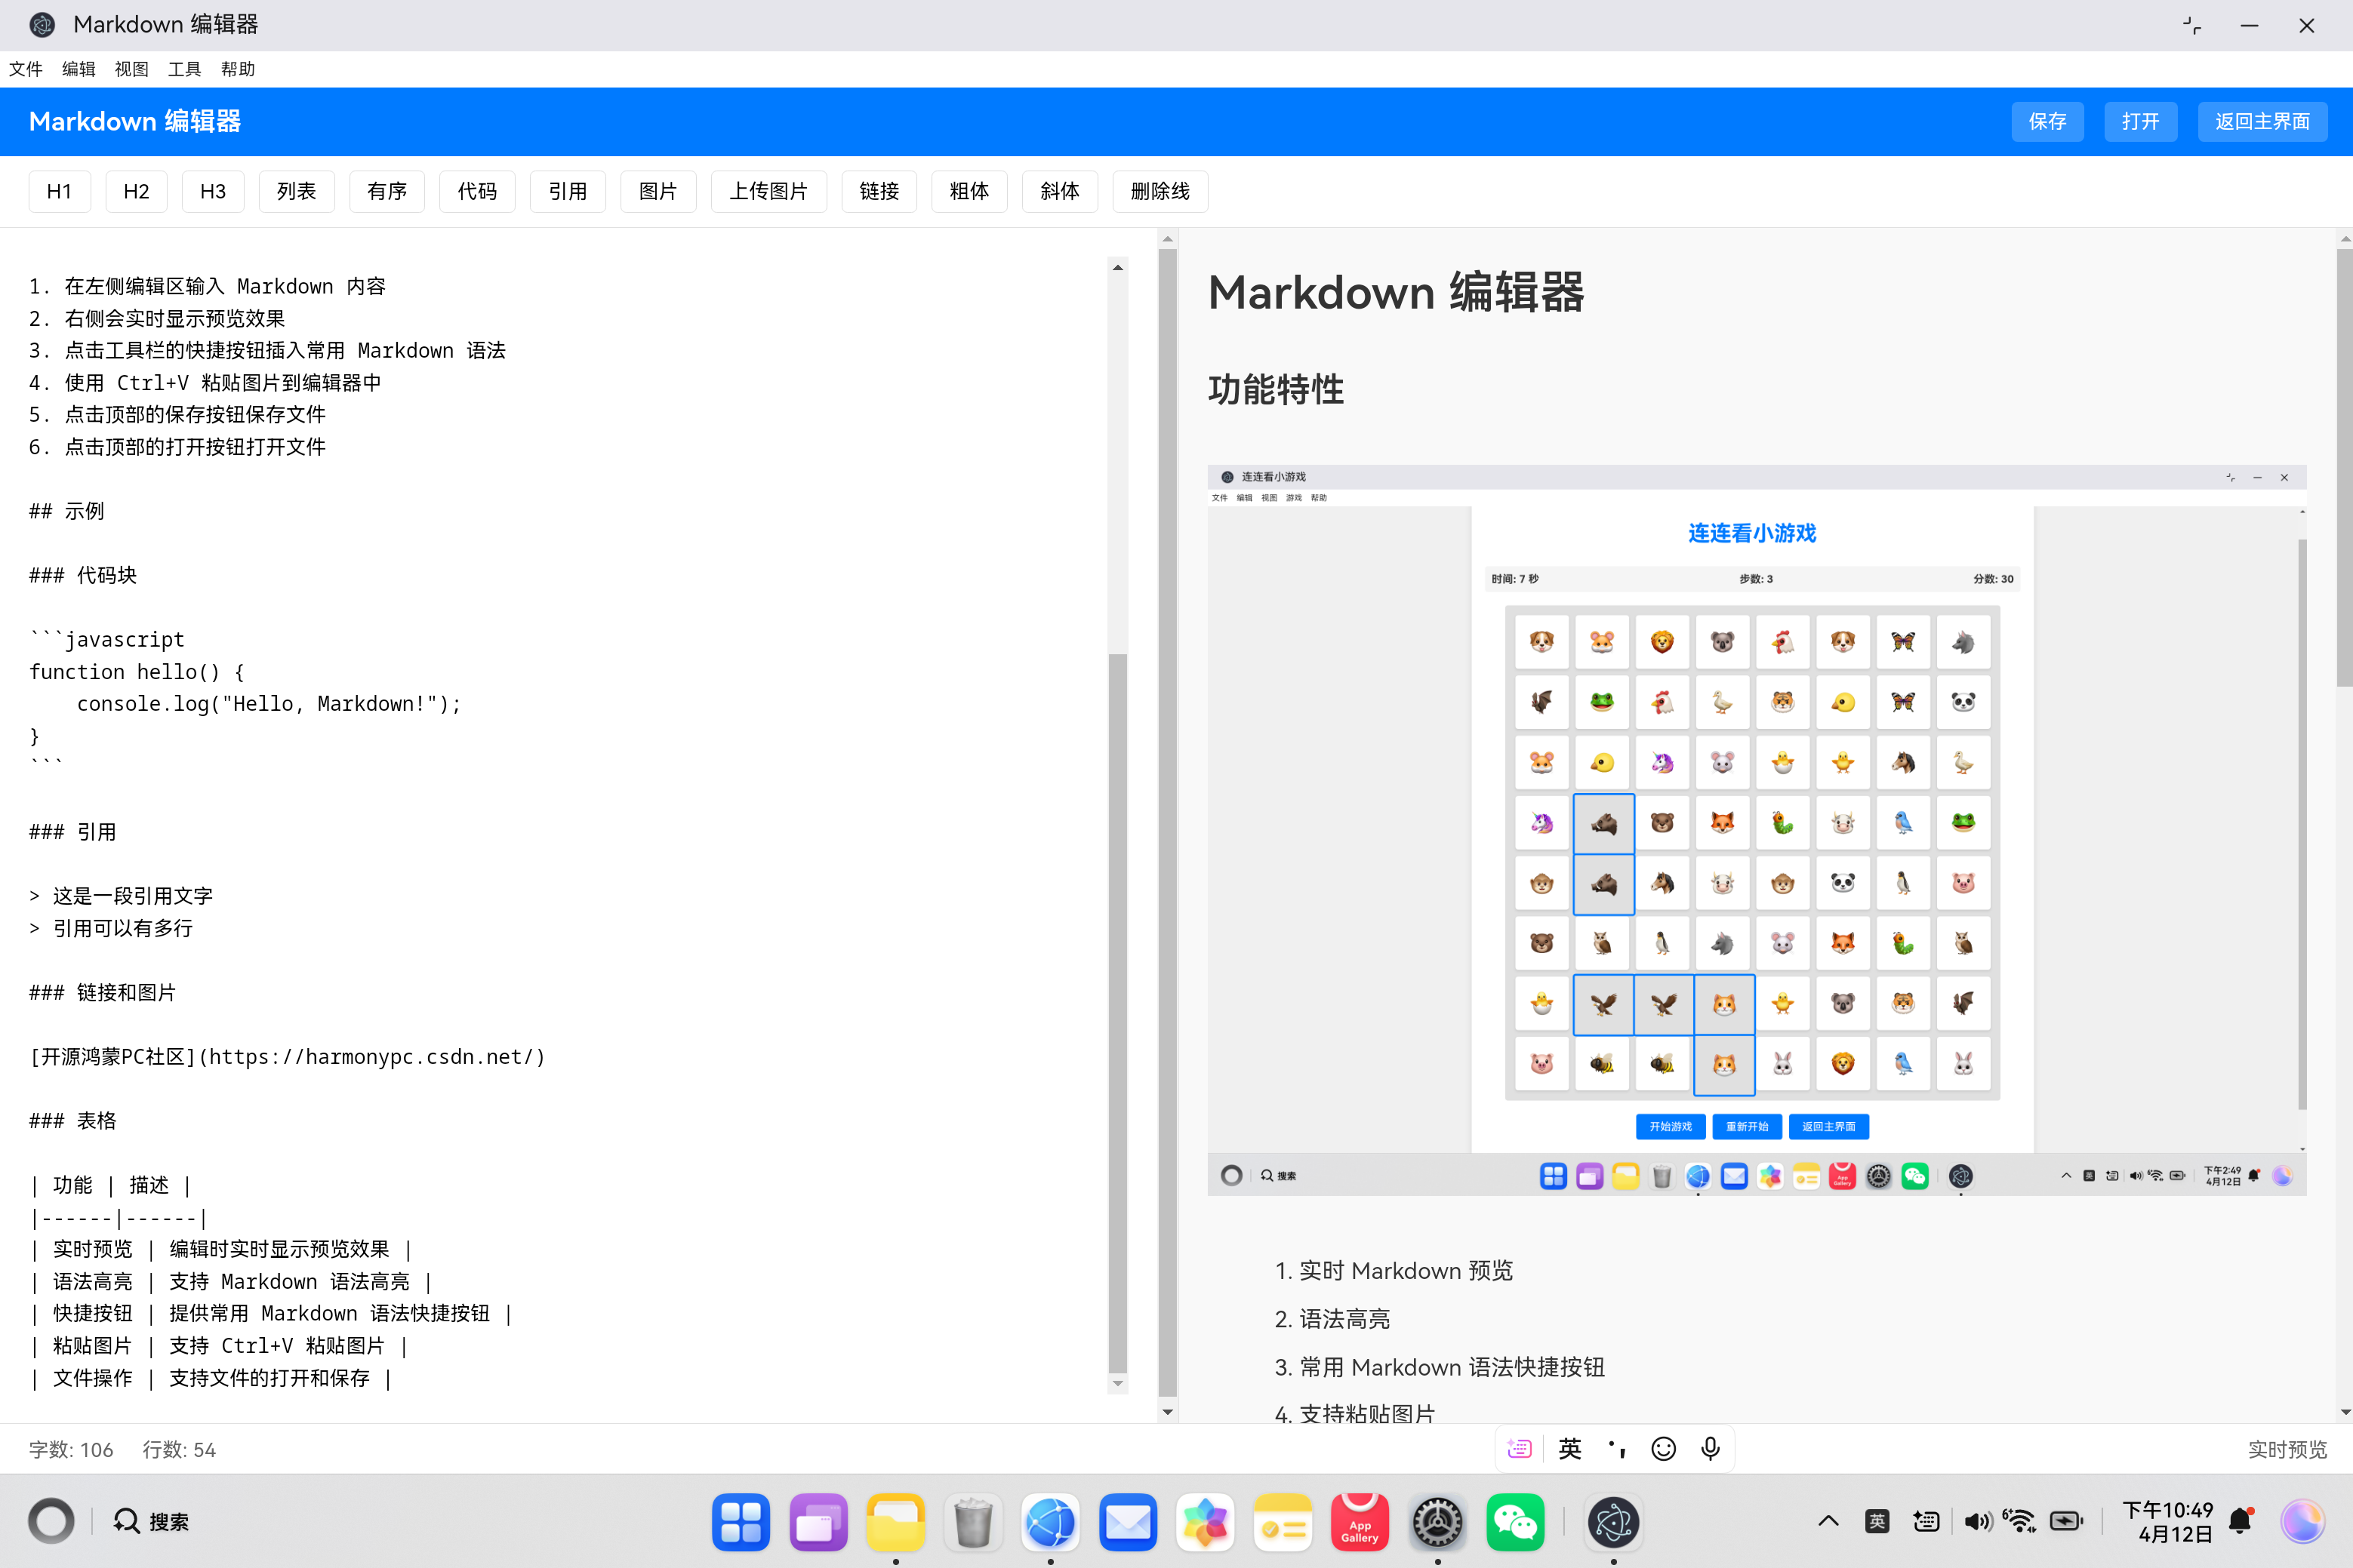Toggle the volume icon in the tray
This screenshot has width=2353, height=1568.
tap(1978, 1520)
